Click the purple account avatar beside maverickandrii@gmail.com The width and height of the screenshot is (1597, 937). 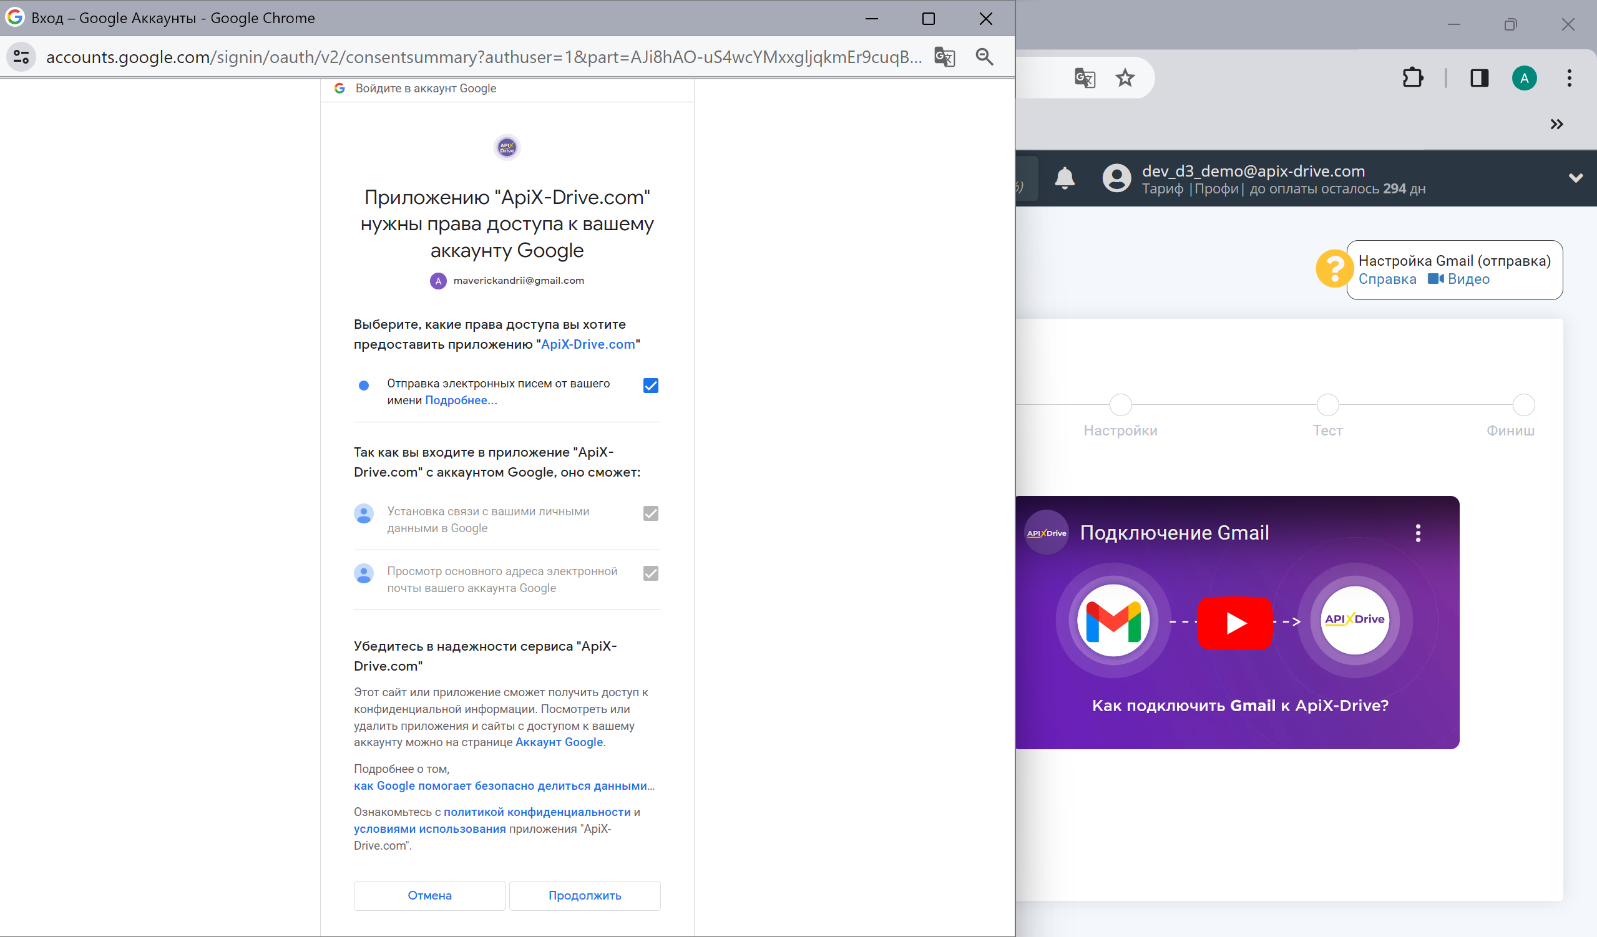point(438,281)
